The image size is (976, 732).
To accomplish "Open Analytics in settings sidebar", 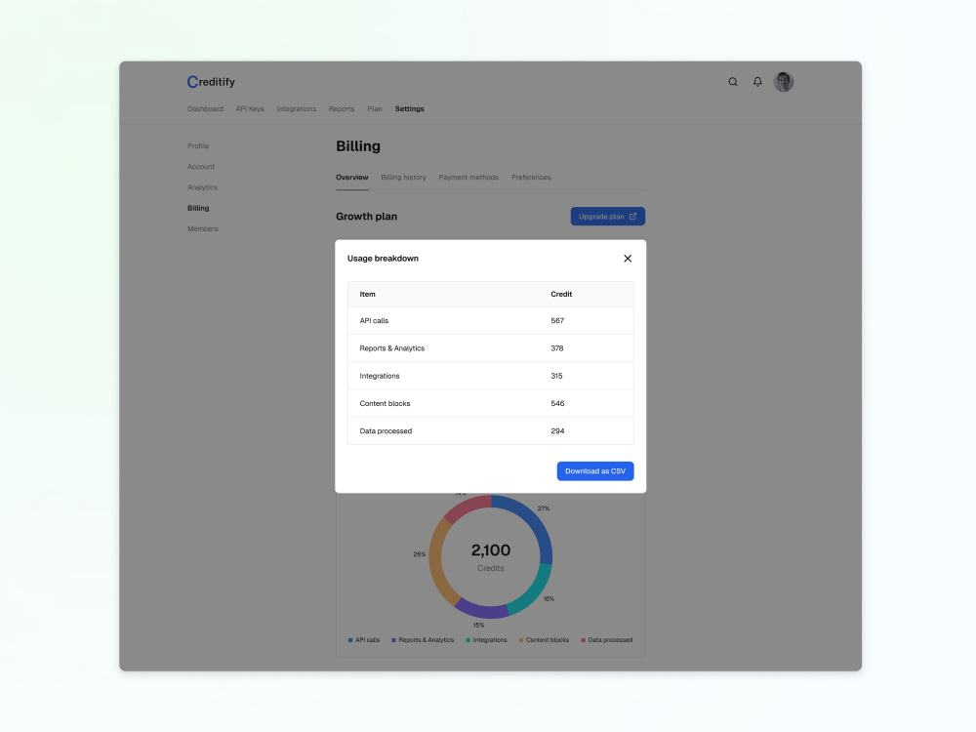I will pos(202,187).
